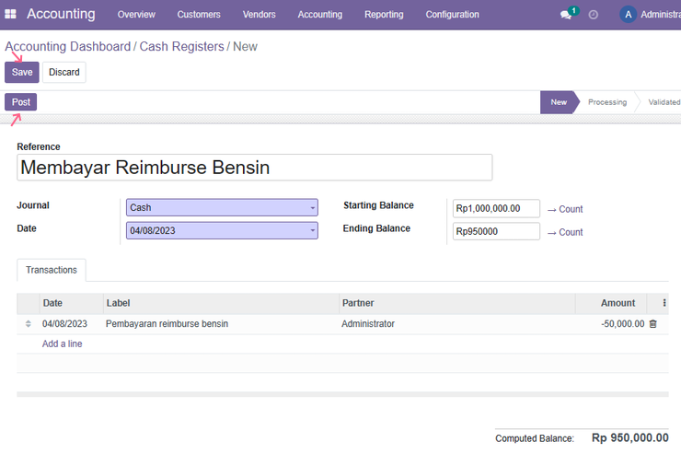Screen dimensions: 681x454
Task: Open the conversations chat icon
Action: point(566,15)
